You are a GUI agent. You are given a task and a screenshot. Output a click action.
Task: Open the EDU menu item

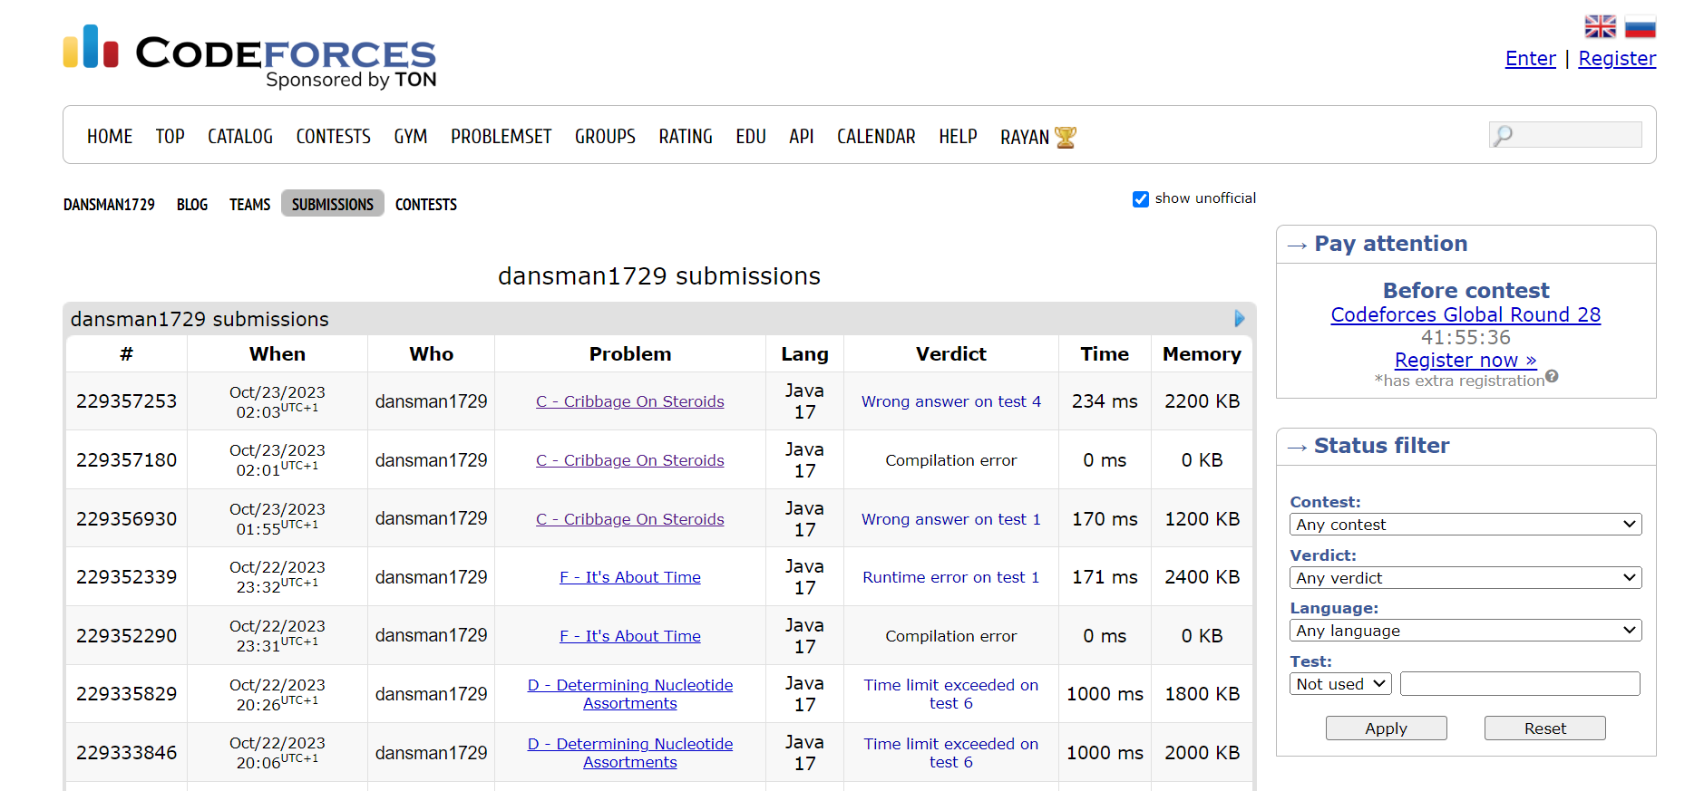[x=751, y=137]
